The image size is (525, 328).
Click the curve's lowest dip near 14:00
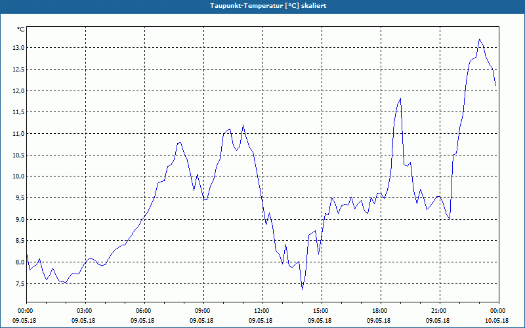[302, 289]
